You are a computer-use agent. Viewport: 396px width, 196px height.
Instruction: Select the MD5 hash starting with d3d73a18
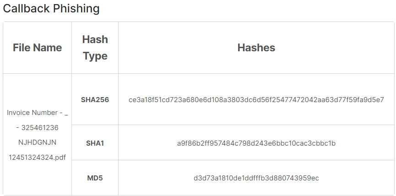[x=256, y=178]
